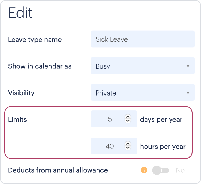
Task: Click the arrow on the Busy dropdown
Action: click(188, 66)
